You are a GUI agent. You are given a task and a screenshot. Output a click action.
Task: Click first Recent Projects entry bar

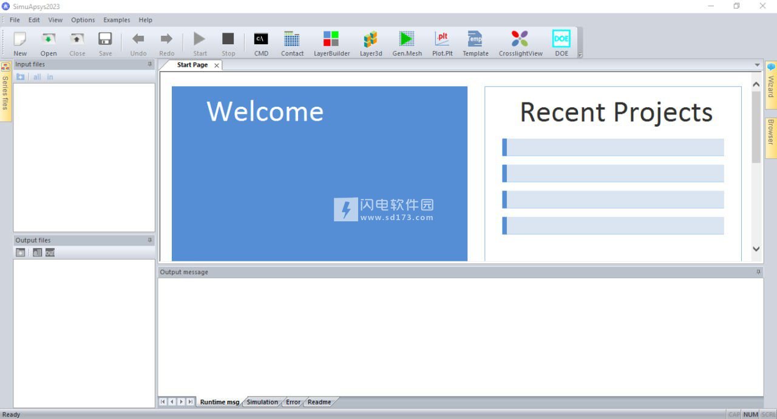[x=613, y=147]
